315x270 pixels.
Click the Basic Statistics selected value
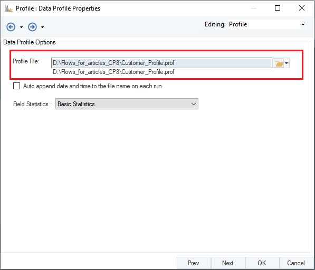point(76,104)
